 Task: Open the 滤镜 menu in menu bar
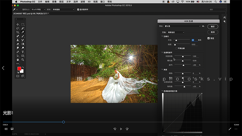83,2
